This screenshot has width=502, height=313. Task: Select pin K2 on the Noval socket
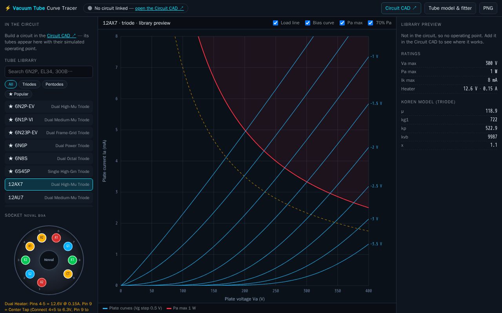tap(25, 260)
